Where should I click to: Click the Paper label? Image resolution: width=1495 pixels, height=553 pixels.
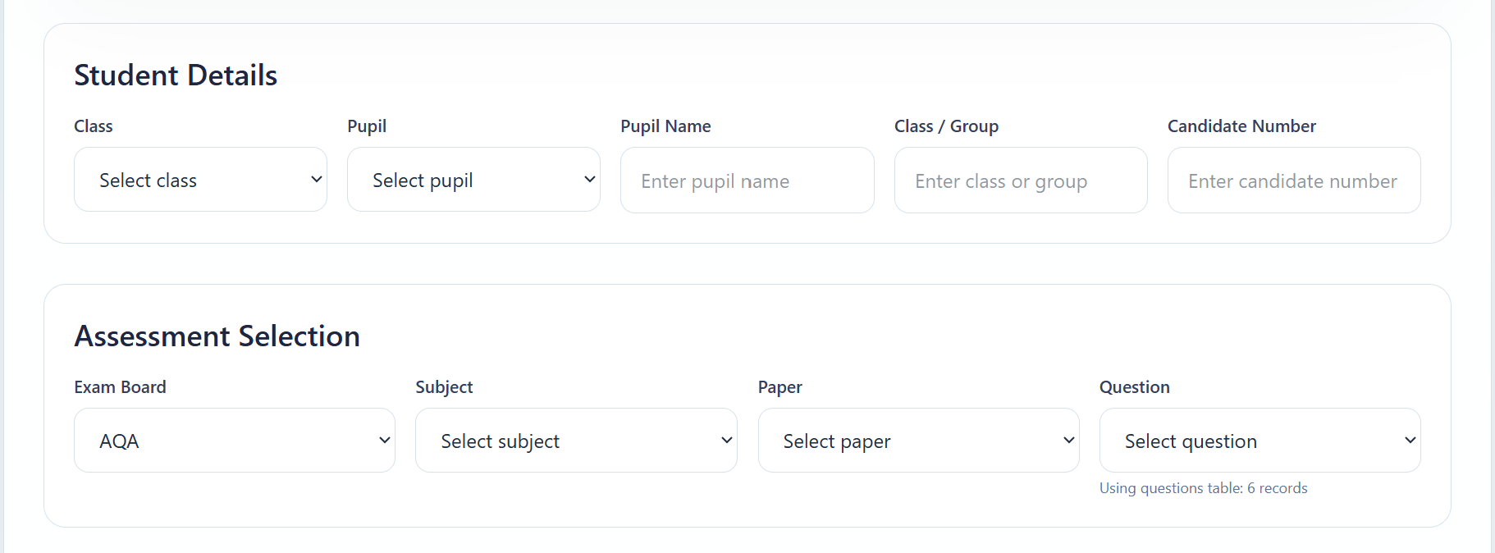780,387
